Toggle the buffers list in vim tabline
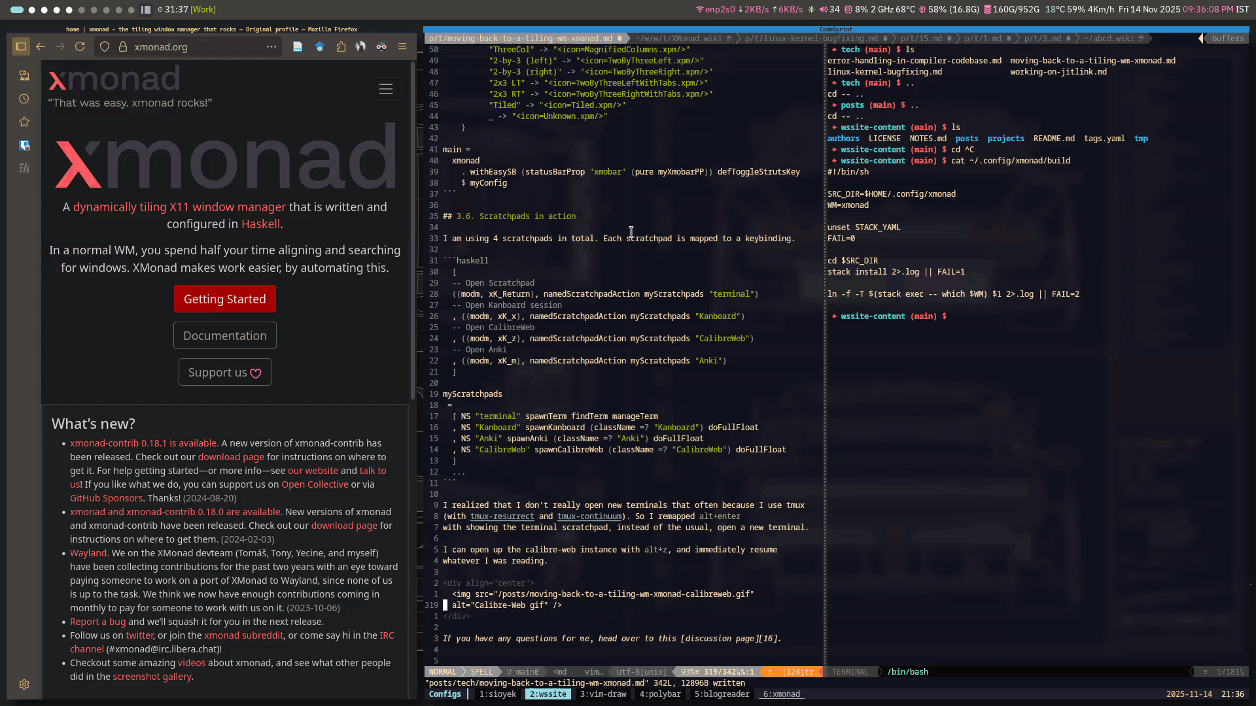The width and height of the screenshot is (1256, 706). (1227, 39)
